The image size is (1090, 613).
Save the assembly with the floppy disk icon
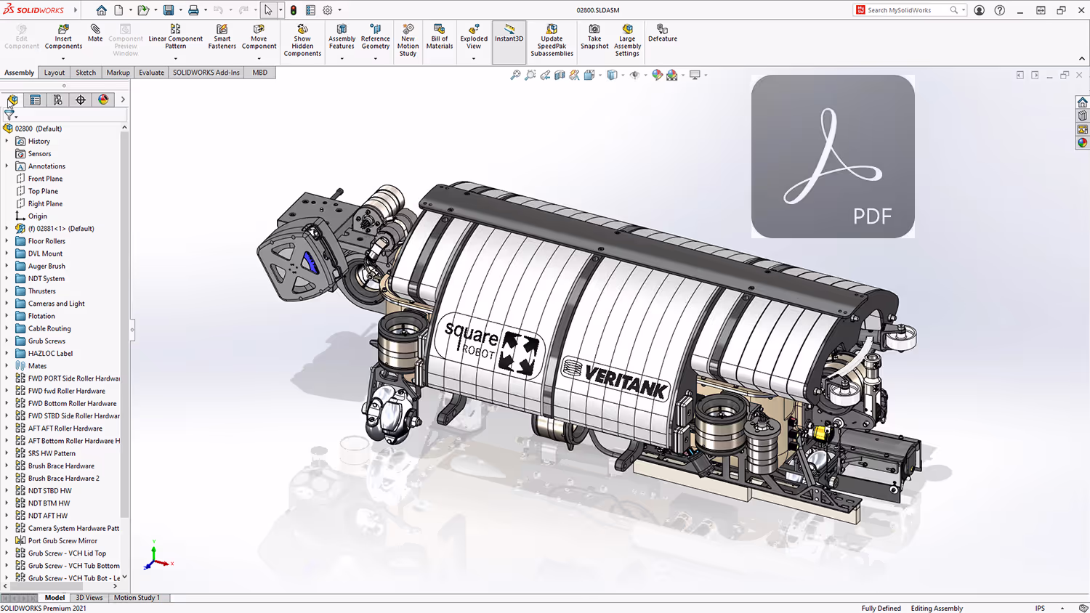[169, 10]
